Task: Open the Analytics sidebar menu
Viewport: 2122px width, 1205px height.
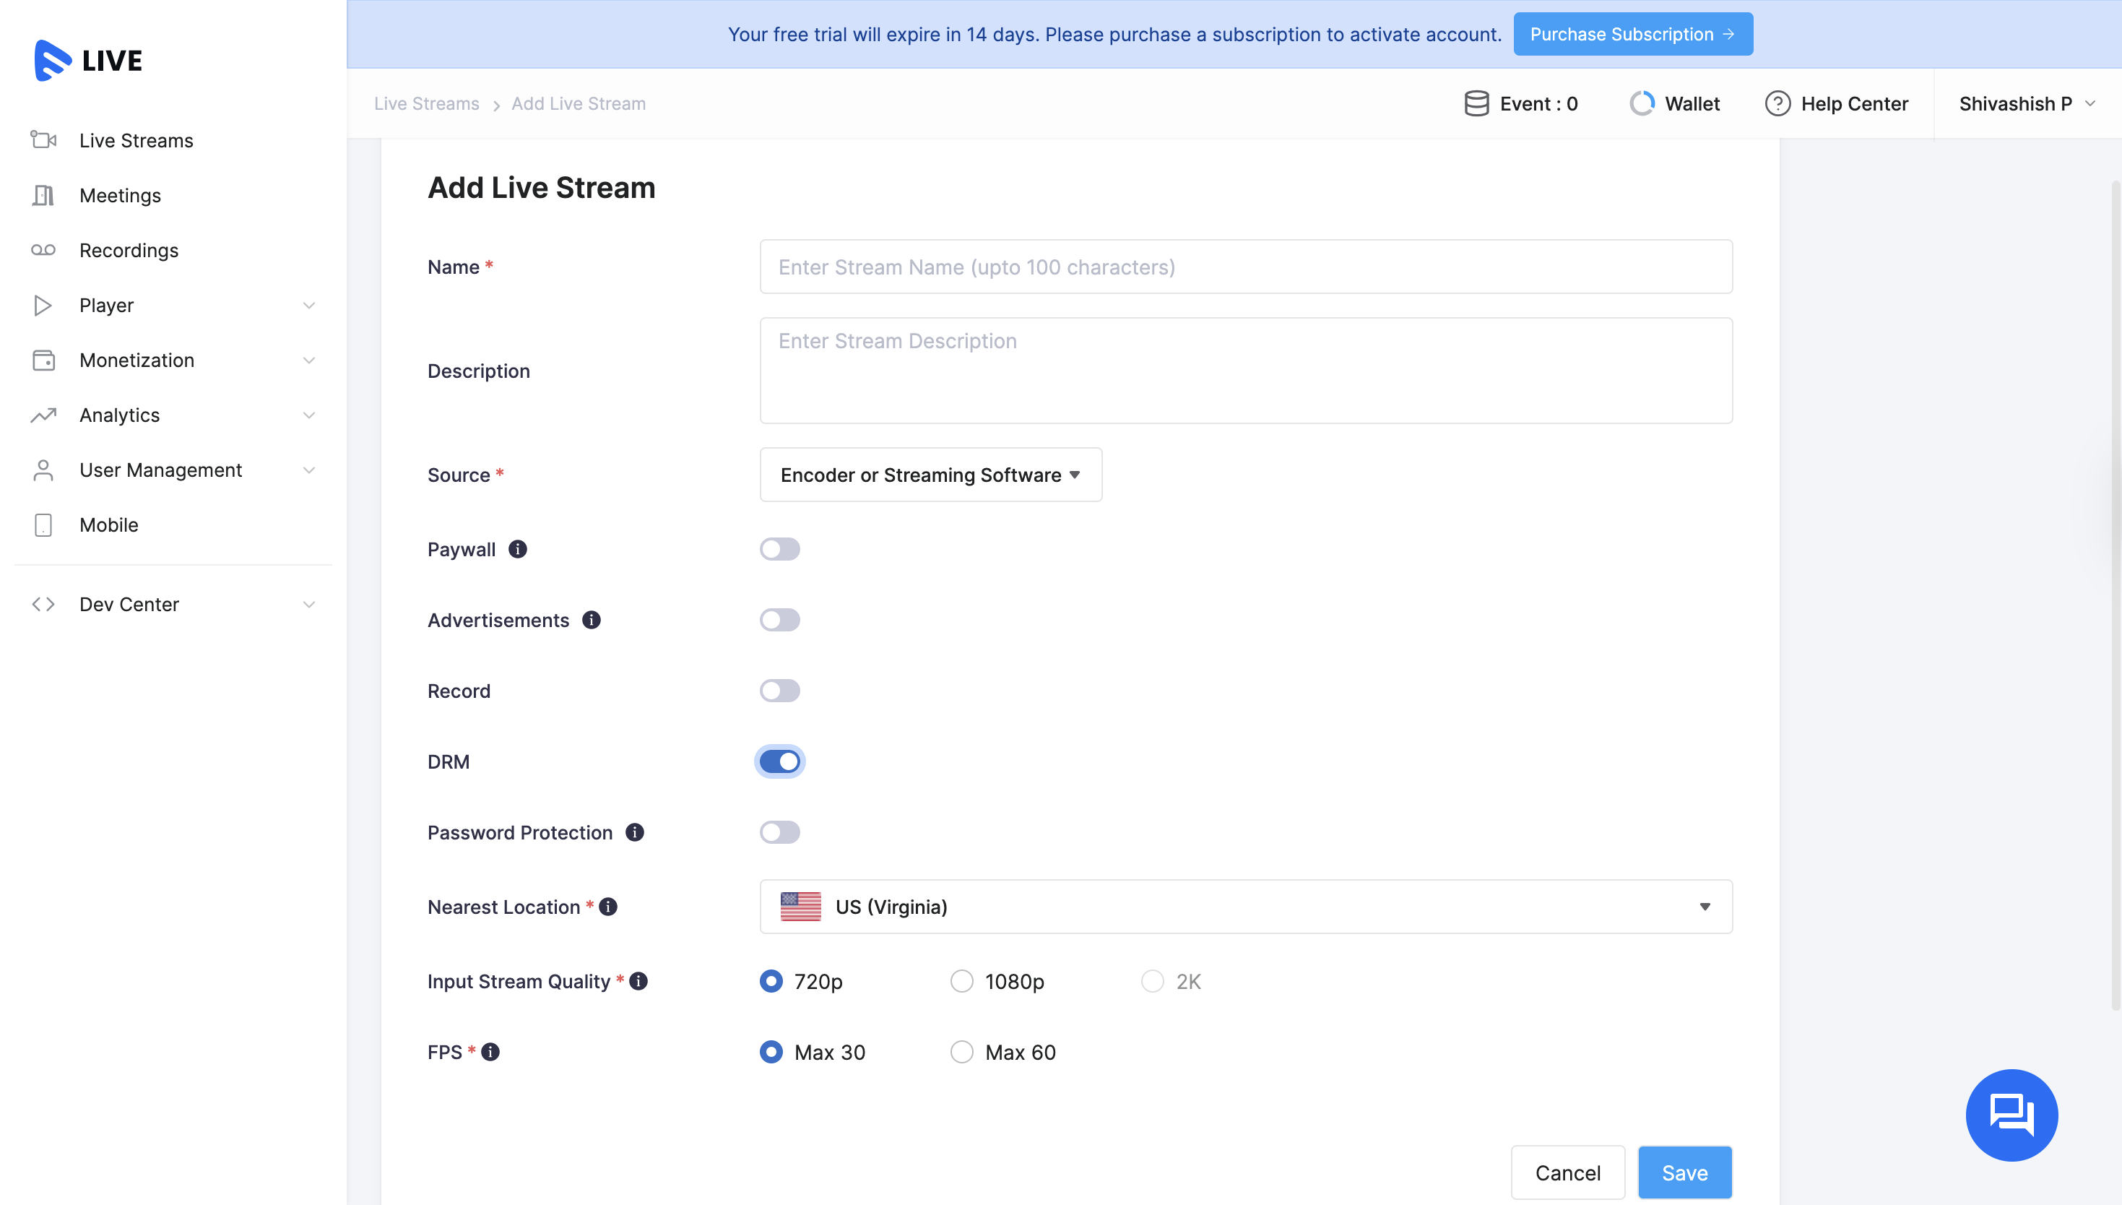Action: click(174, 415)
